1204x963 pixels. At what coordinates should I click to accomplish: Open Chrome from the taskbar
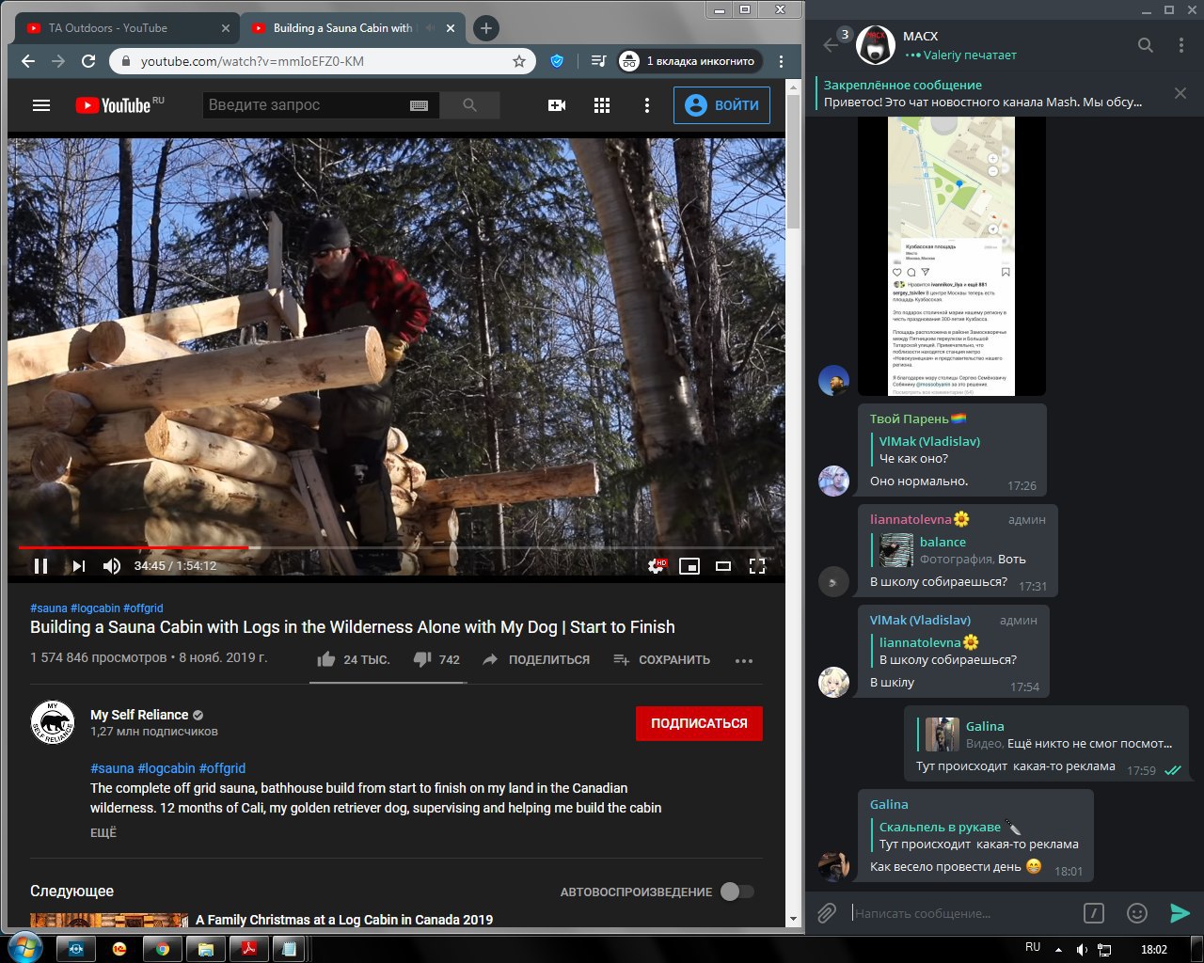[x=163, y=949]
